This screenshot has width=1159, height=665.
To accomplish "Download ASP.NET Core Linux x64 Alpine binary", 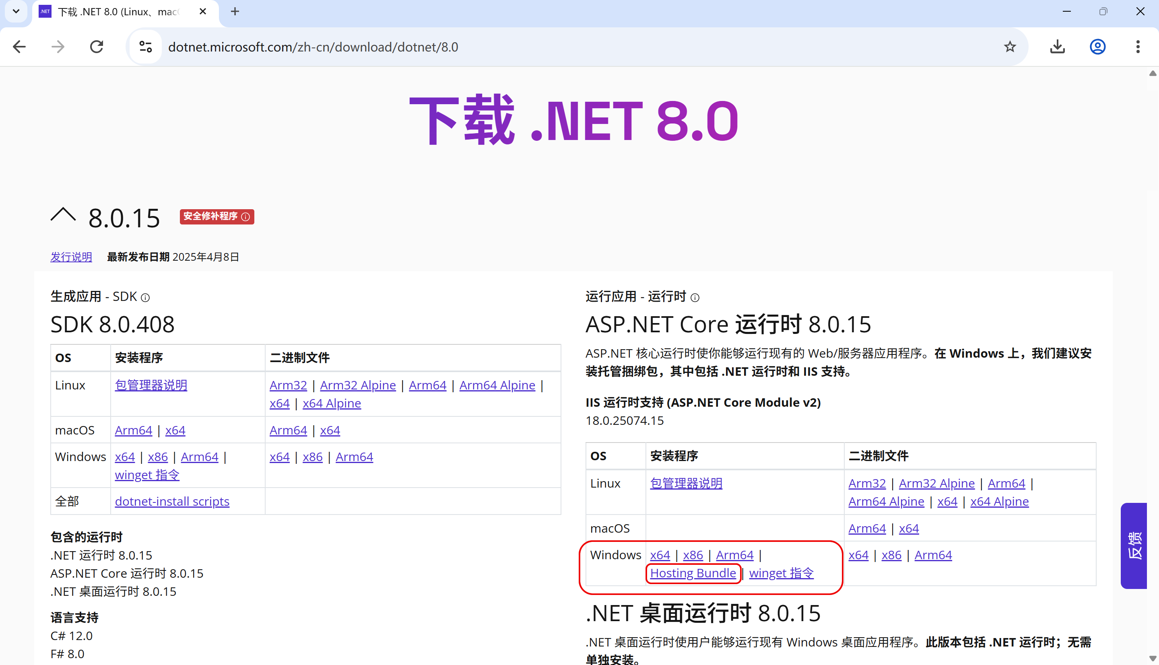I will pyautogui.click(x=1000, y=502).
